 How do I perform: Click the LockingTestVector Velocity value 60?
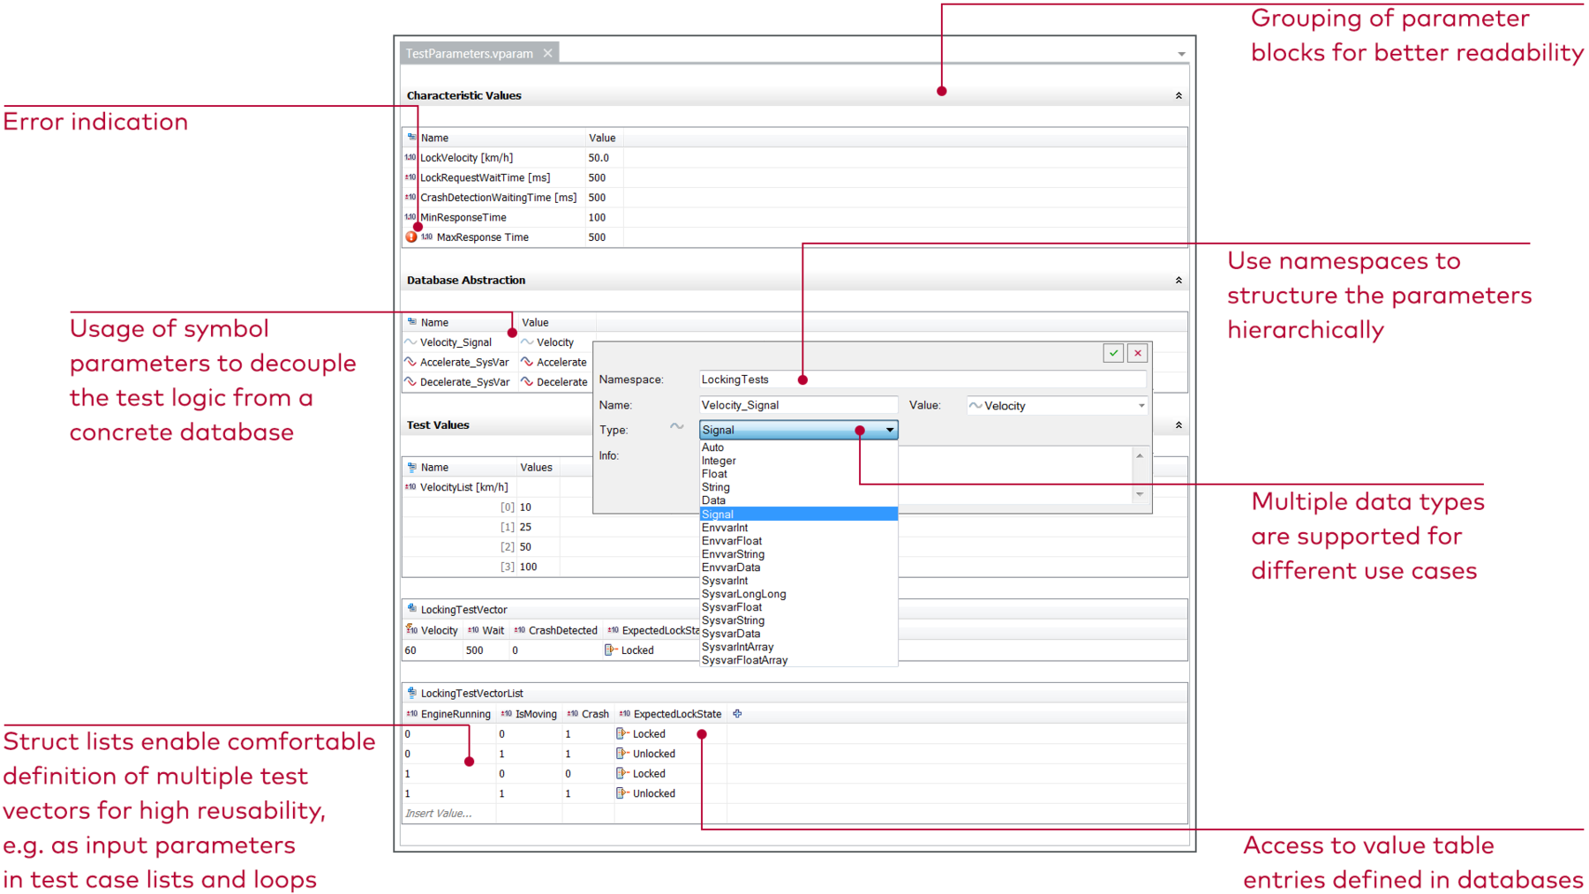pos(410,650)
